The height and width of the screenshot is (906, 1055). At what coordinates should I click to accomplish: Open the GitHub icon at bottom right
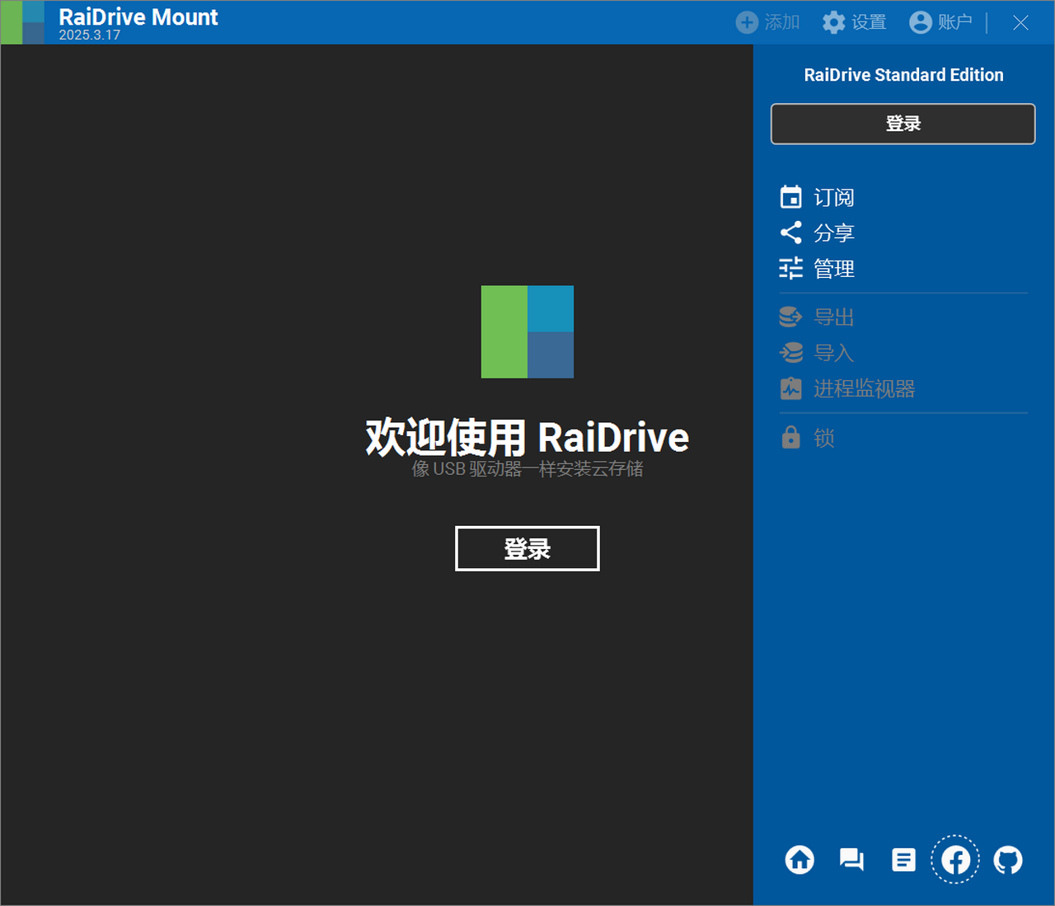pyautogui.click(x=1008, y=859)
